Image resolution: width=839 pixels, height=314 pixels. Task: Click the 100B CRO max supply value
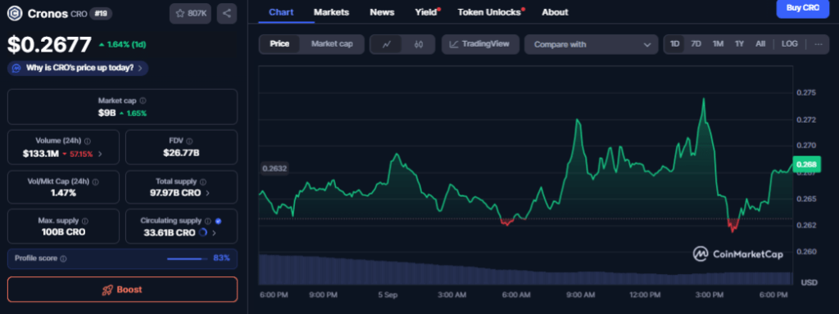click(63, 232)
